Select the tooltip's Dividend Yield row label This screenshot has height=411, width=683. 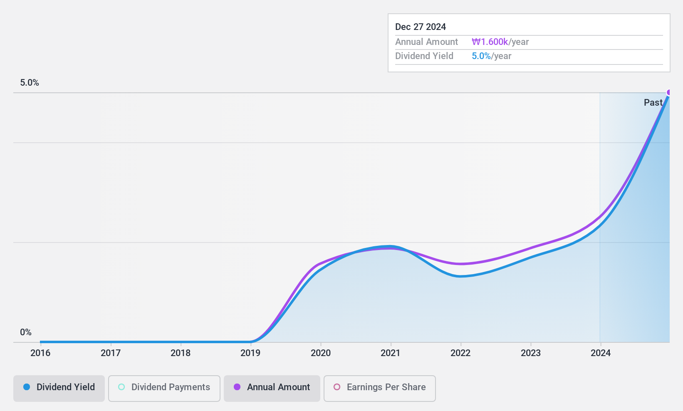tap(424, 56)
